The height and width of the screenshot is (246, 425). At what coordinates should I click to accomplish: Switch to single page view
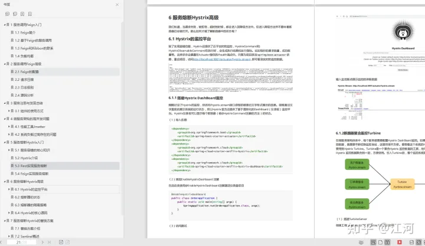[x=380, y=242]
